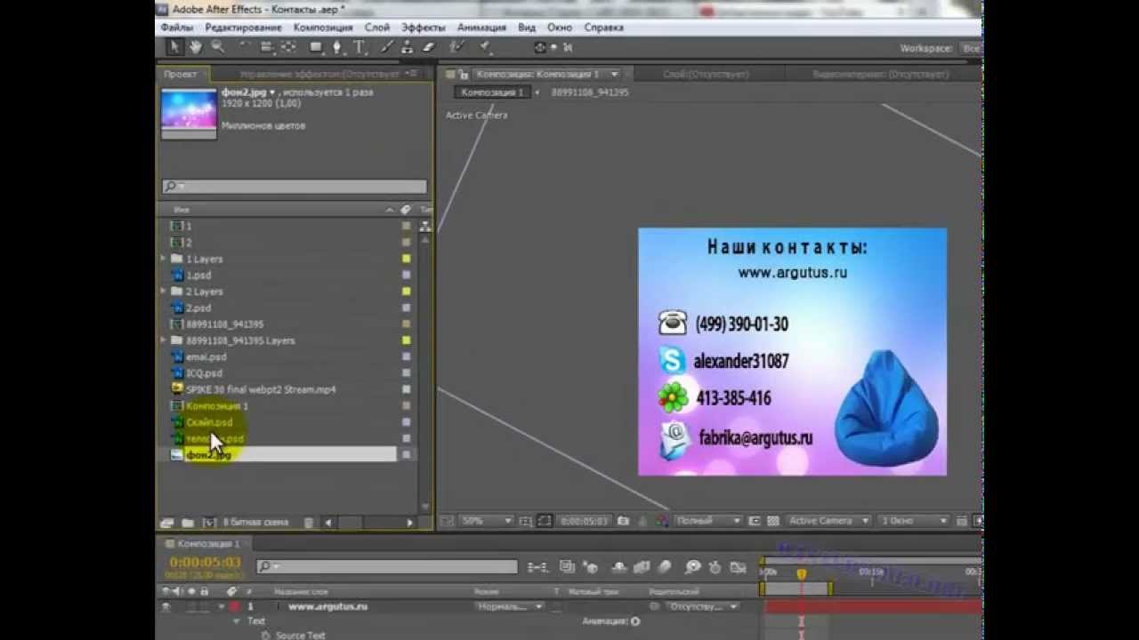Viewport: 1139px width, 640px height.
Task: Toggle auto-keyframe stopwatch in timeline
Action: pyautogui.click(x=715, y=567)
